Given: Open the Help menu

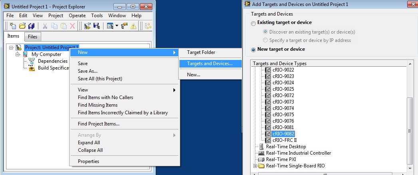Looking at the screenshot, I should (x=137, y=16).
